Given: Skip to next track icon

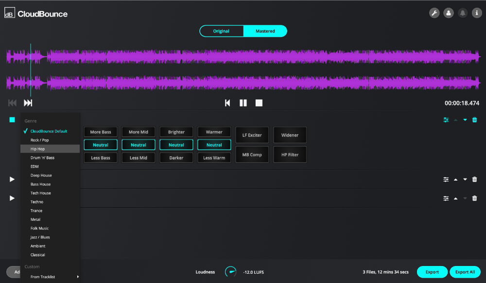Looking at the screenshot, I should point(28,103).
